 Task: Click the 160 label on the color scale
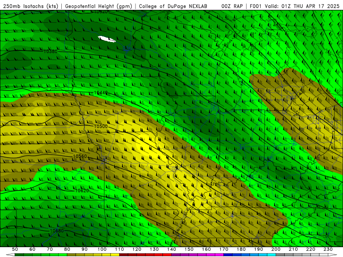point(206,249)
